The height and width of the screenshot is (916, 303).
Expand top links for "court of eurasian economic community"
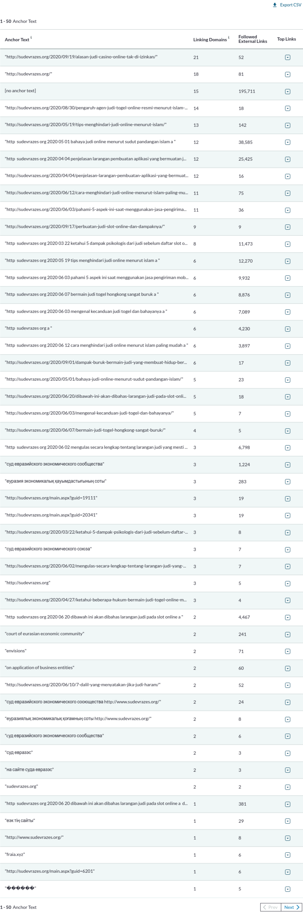pyautogui.click(x=288, y=634)
